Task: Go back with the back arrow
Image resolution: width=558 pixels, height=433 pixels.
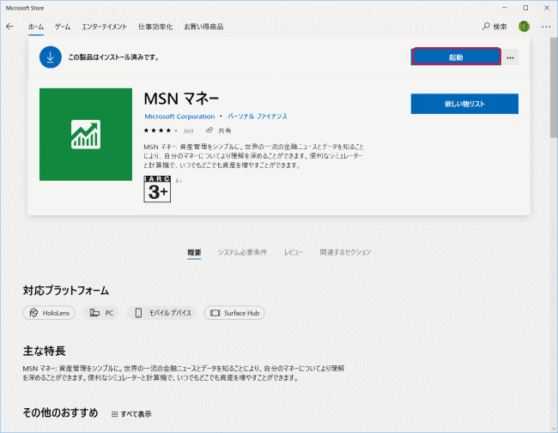Action: 9,27
